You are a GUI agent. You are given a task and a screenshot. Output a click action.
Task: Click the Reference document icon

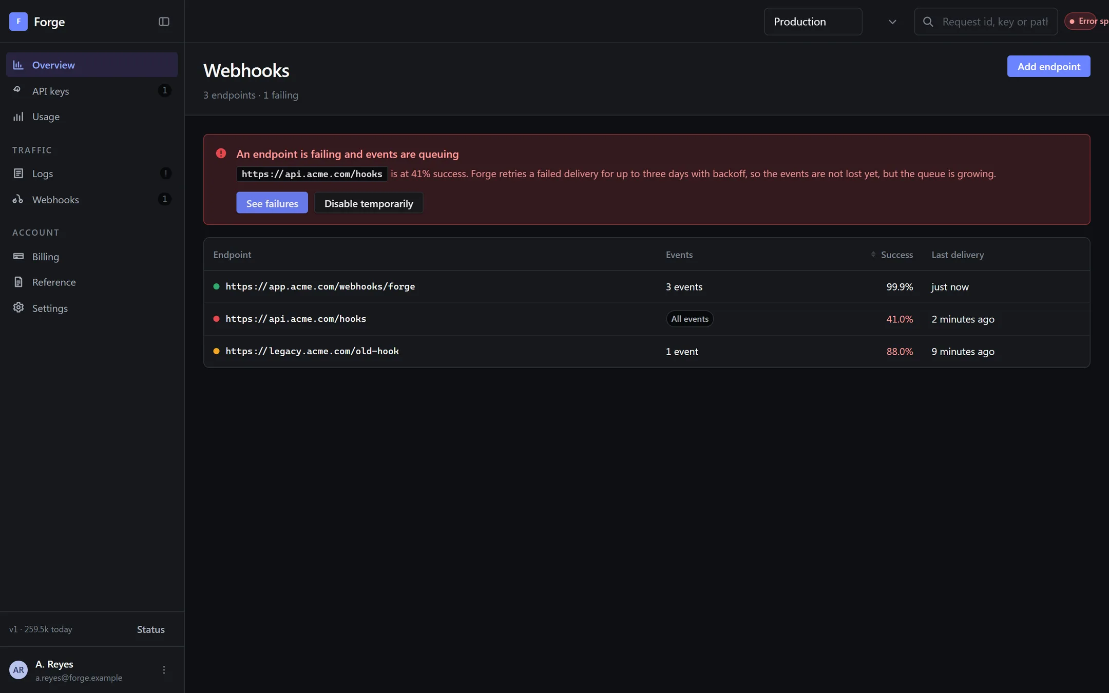coord(18,282)
